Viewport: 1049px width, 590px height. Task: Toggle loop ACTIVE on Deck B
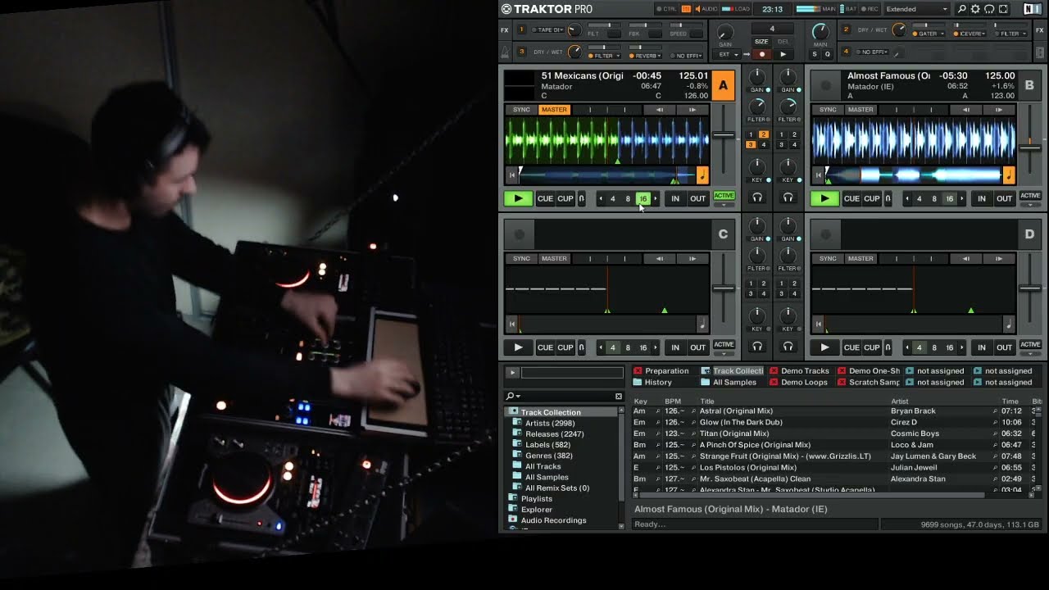(1030, 196)
